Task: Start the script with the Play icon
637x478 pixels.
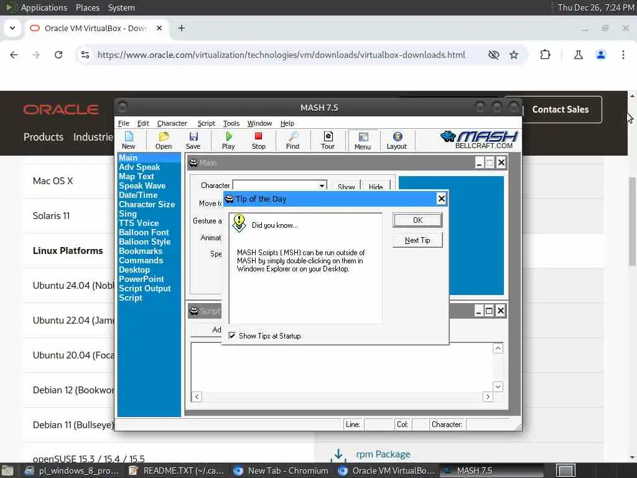Action: 228,140
